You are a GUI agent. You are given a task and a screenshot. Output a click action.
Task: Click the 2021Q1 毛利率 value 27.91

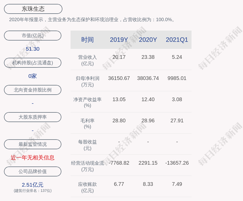pos(177,120)
